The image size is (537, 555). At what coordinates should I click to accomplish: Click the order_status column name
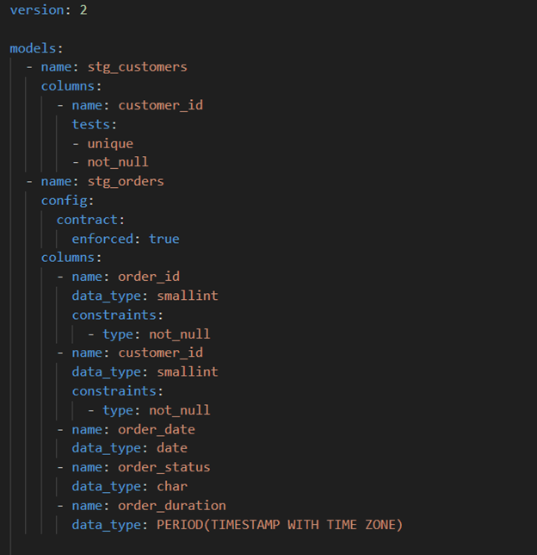tap(164, 467)
